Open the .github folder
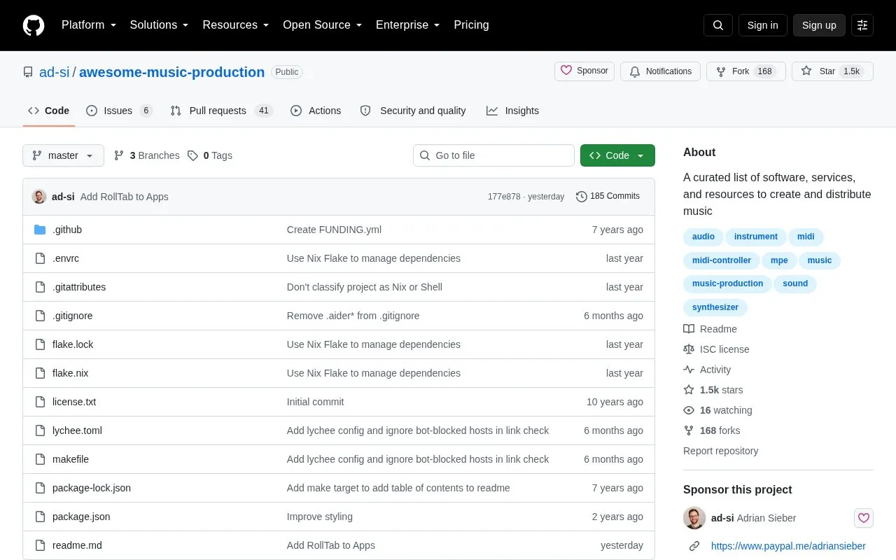This screenshot has height=560, width=896. [x=67, y=230]
